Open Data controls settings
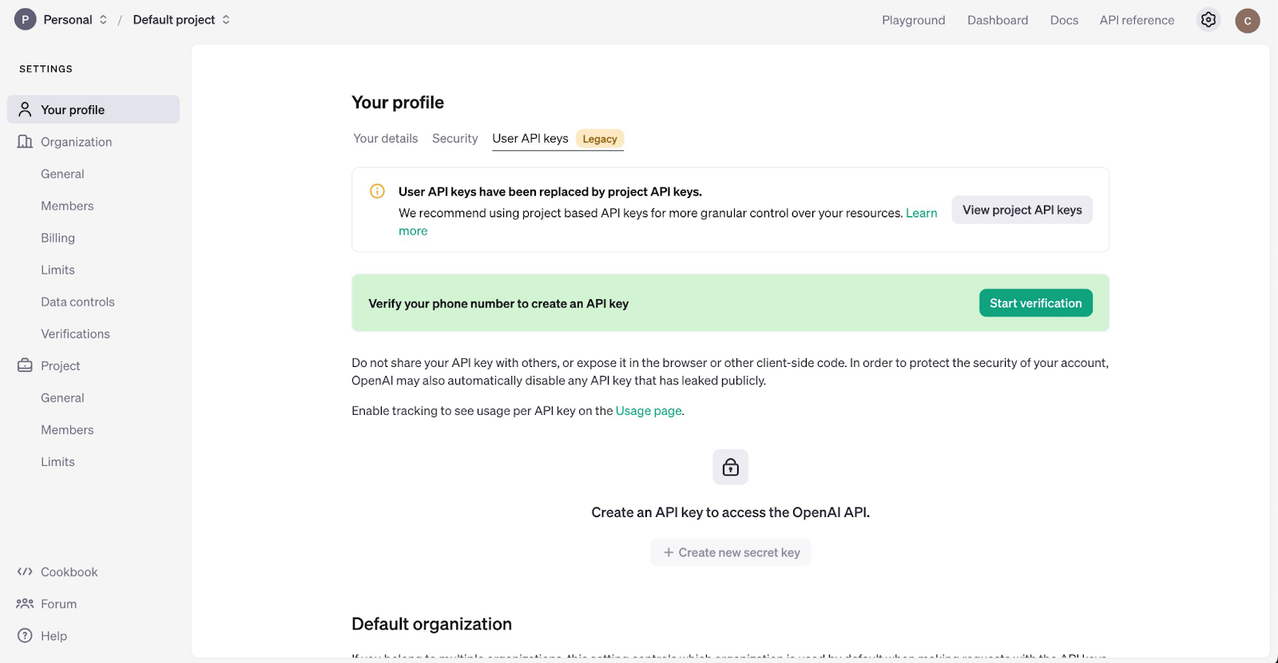Image resolution: width=1278 pixels, height=663 pixels. pos(78,302)
